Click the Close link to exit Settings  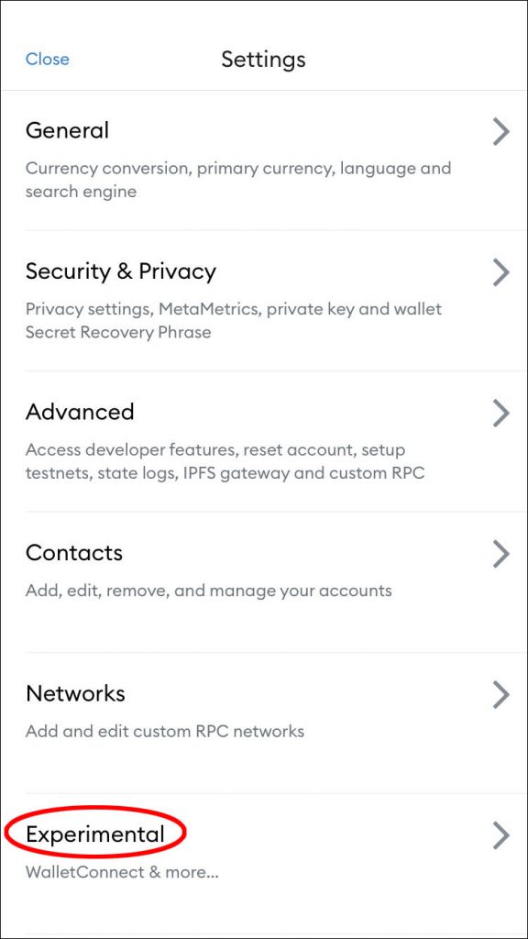47,59
